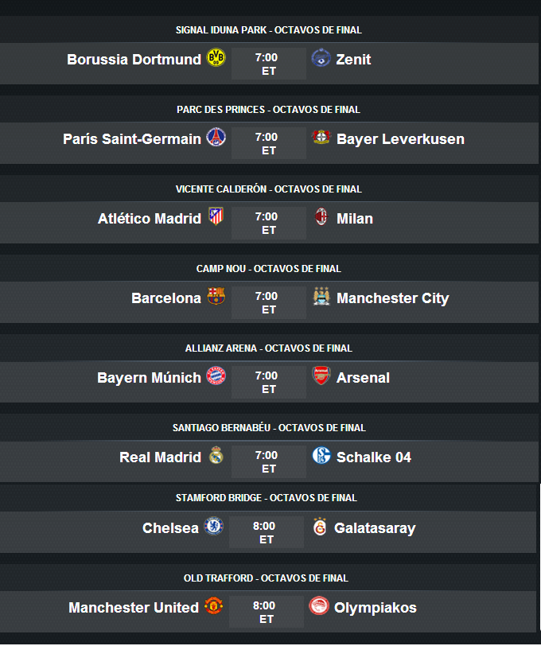Click the Real Madrid crest
This screenshot has width=541, height=646.
point(216,455)
